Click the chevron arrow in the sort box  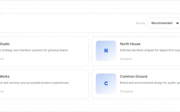point(177,23)
